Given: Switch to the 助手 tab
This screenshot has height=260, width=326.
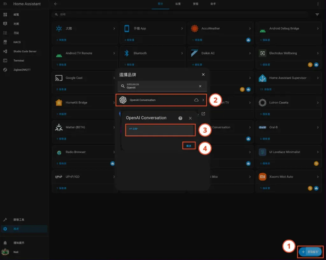Looking at the screenshot, I should [x=213, y=4].
